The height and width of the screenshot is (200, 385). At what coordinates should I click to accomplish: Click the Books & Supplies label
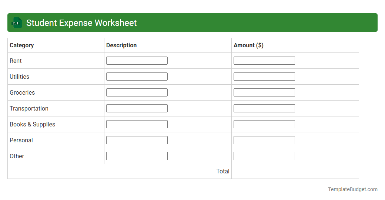(33, 125)
